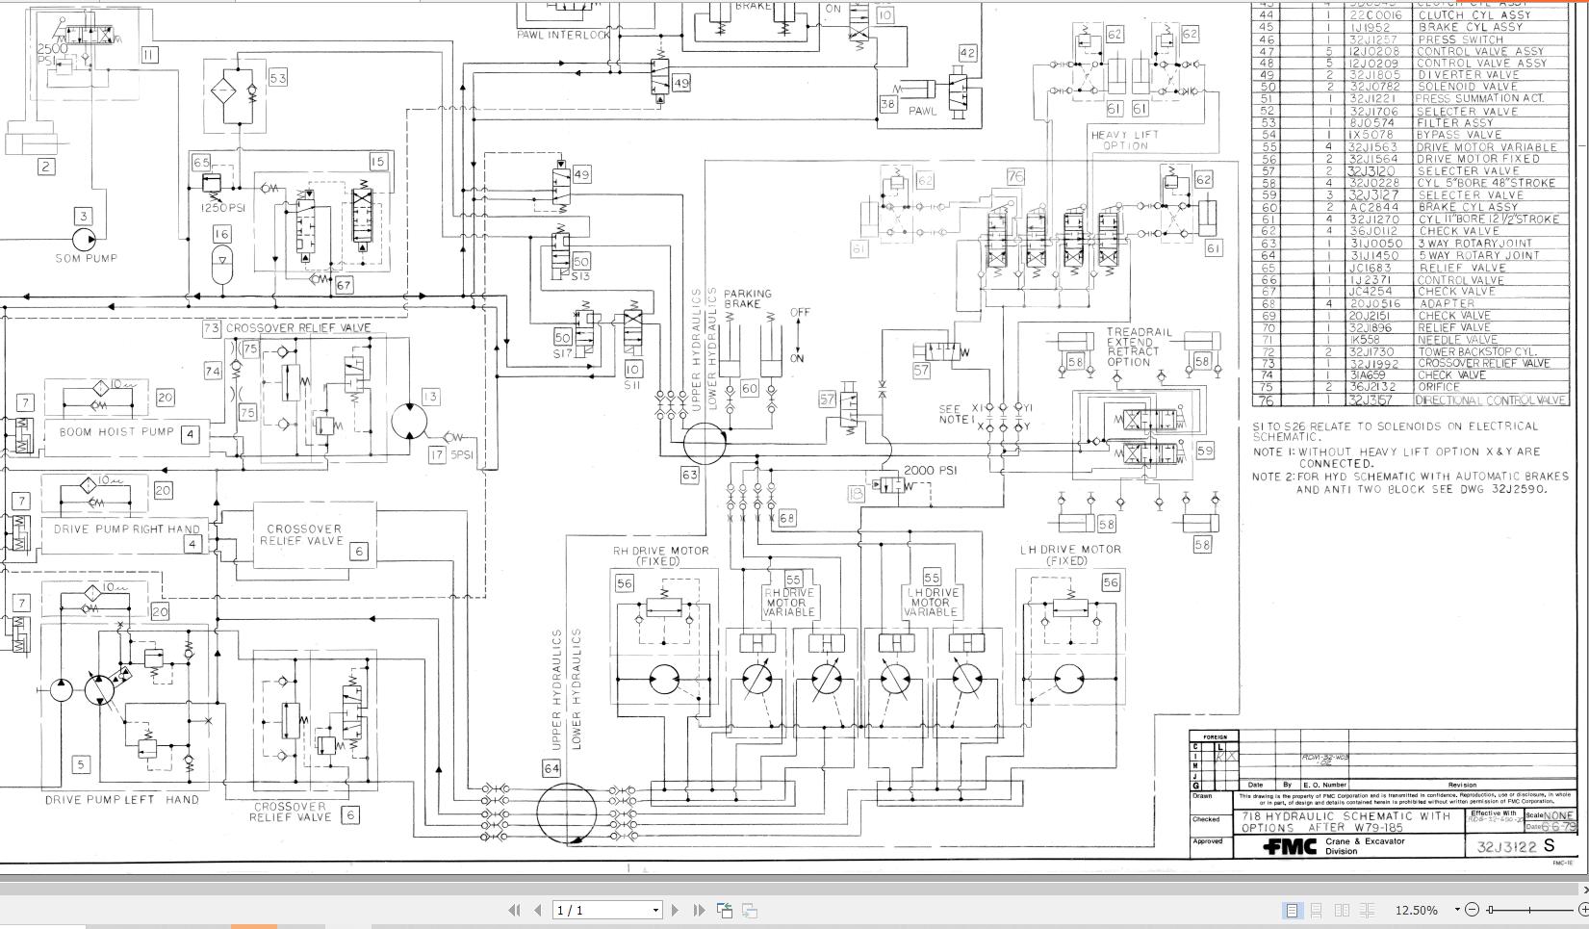
Task: Click the motor symbol numbered 13
Action: [409, 421]
